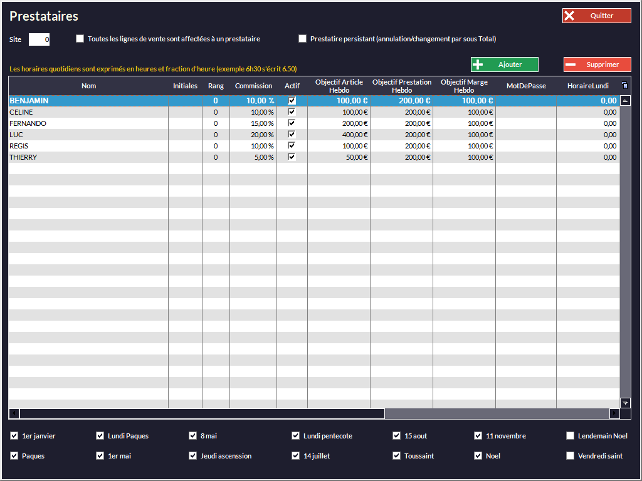Uncheck the Actif box for CELINE
Screen dimensions: 642x481
[x=292, y=112]
